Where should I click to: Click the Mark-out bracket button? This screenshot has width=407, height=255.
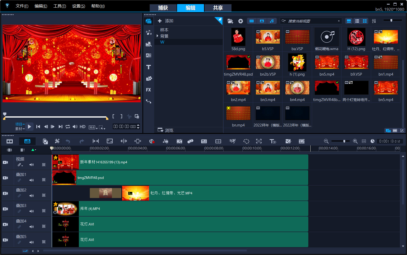click(x=121, y=116)
